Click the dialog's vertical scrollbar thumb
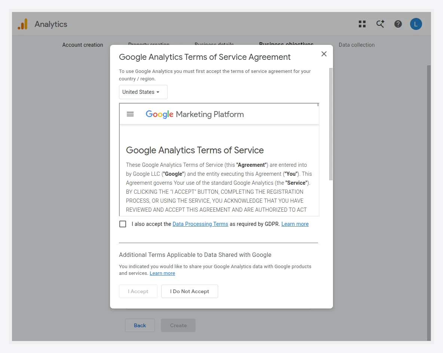 pos(331,124)
